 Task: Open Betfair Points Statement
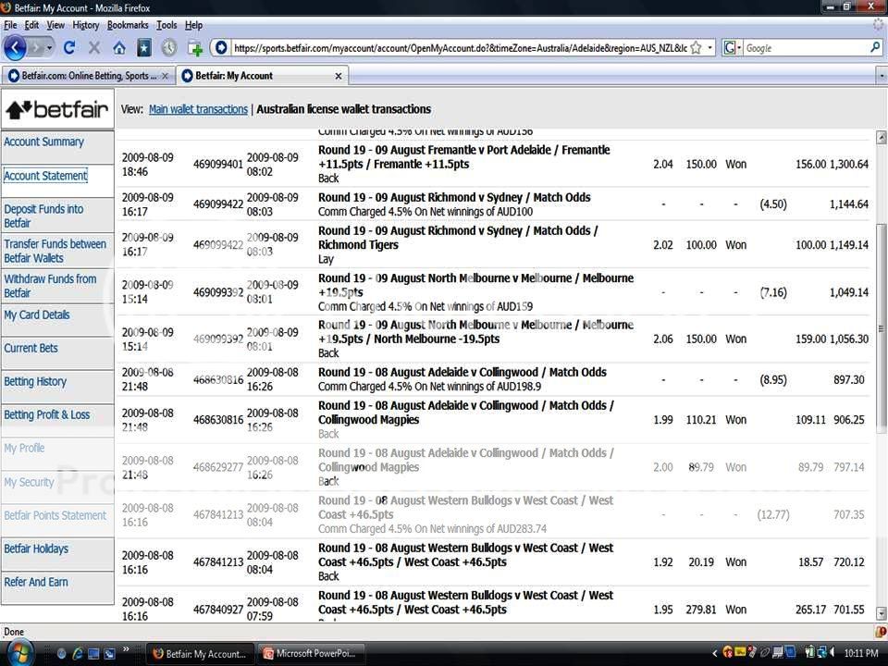coord(55,515)
